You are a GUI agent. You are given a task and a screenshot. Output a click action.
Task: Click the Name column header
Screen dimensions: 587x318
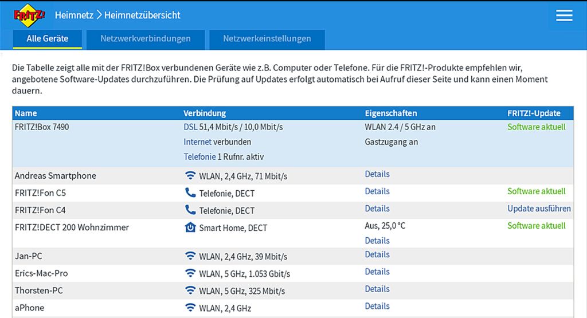26,113
